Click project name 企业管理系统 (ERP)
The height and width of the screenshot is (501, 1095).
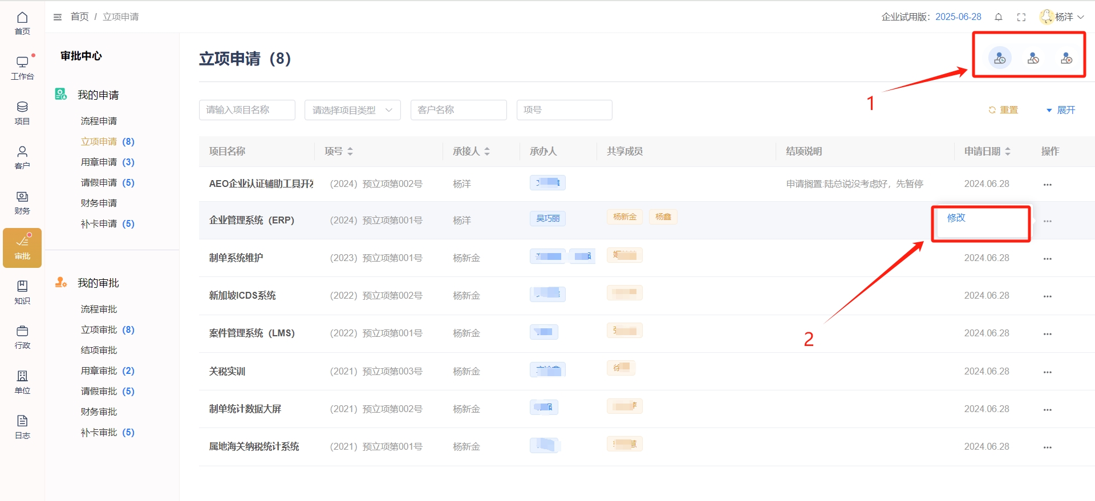(x=252, y=220)
